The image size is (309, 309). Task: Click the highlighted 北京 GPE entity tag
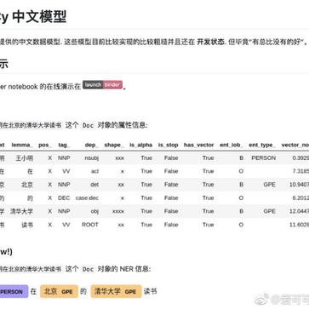59,291
